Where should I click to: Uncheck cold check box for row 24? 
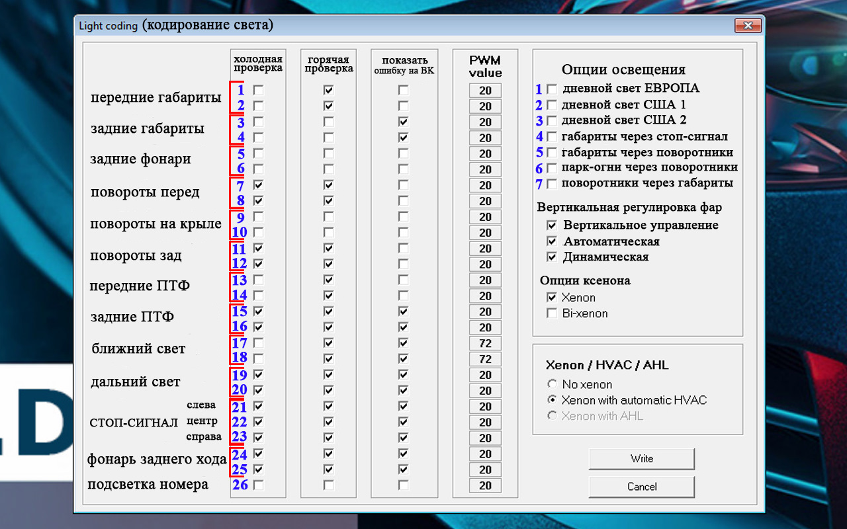258,454
